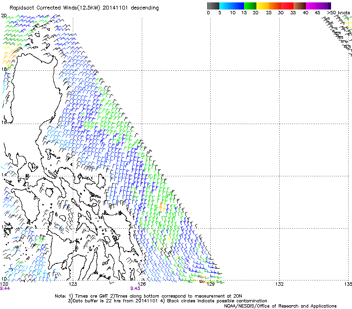This screenshot has height=309, width=352.
Task: Click the yellow 20-25 knots legend swatch
Action: click(x=263, y=6)
